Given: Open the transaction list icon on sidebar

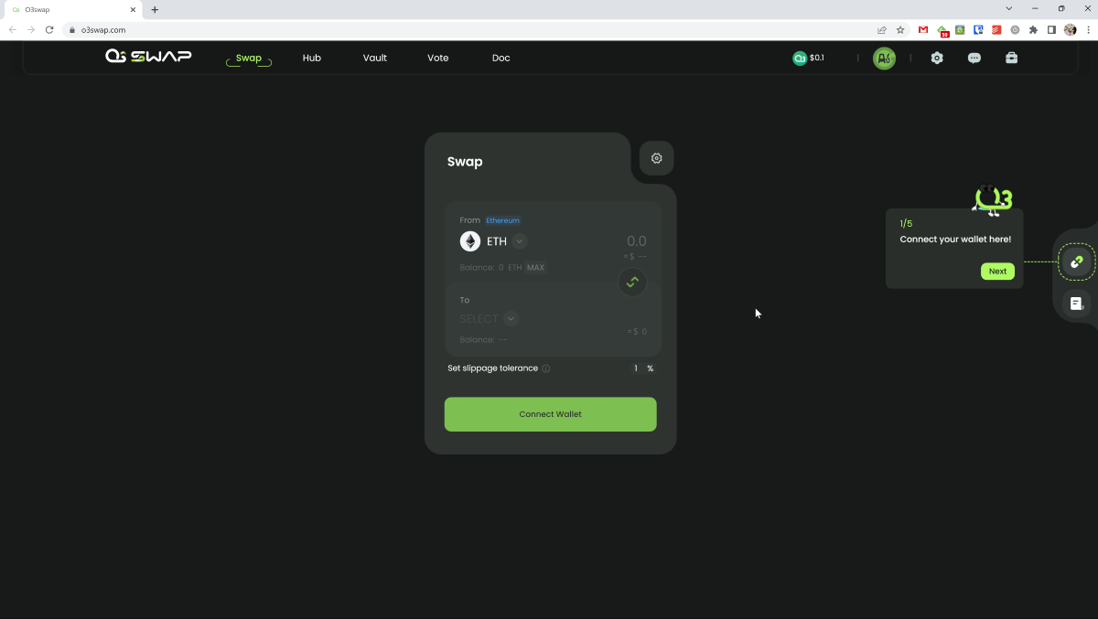Looking at the screenshot, I should (1077, 303).
